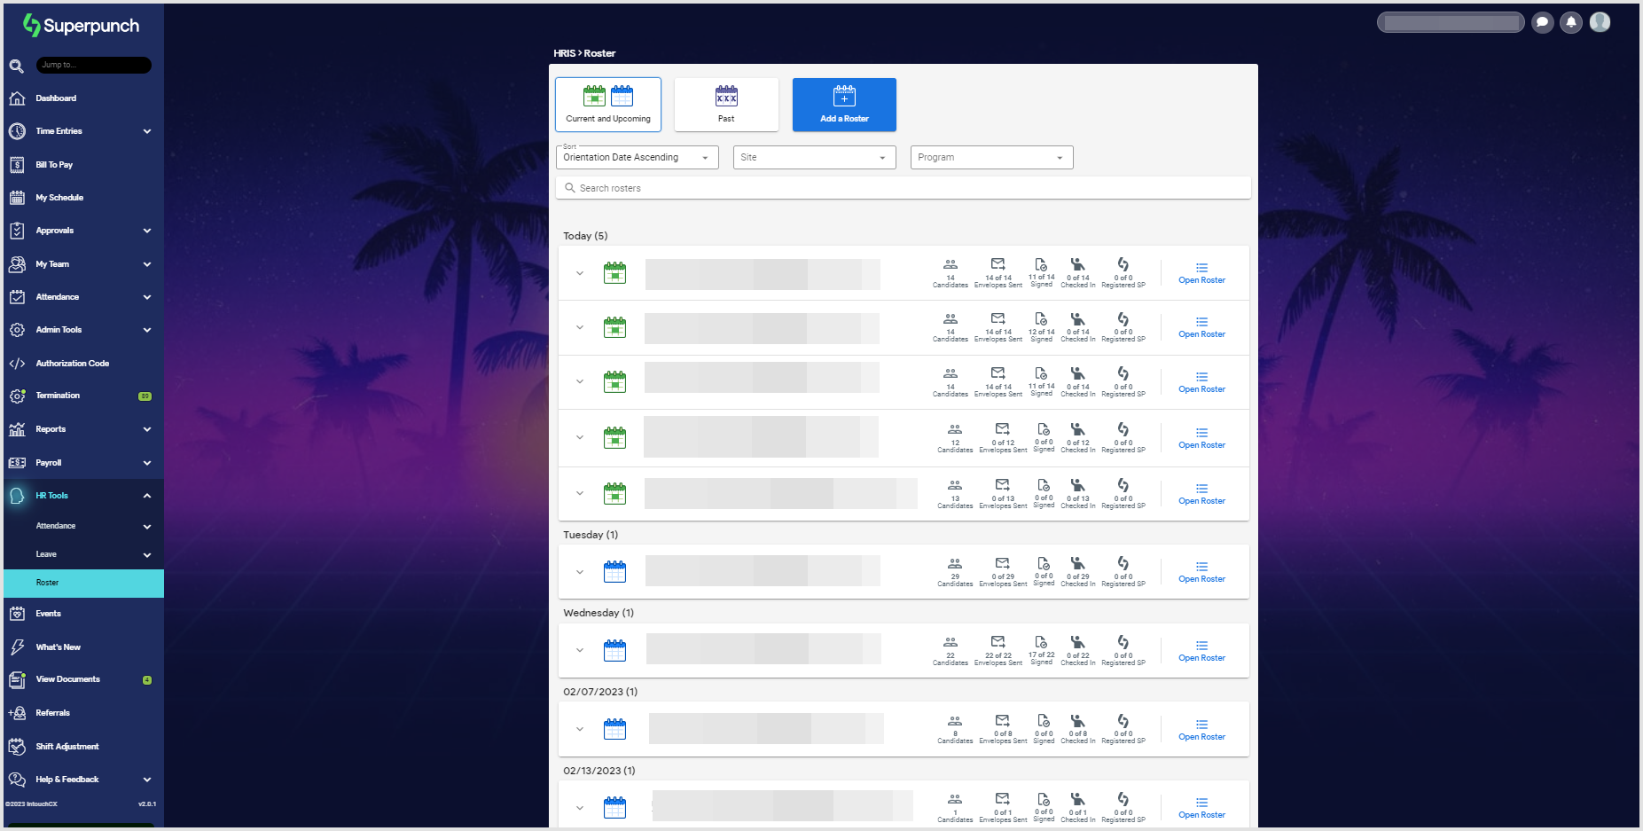The image size is (1643, 831).
Task: Click inside the Search rosters field
Action: point(903,187)
